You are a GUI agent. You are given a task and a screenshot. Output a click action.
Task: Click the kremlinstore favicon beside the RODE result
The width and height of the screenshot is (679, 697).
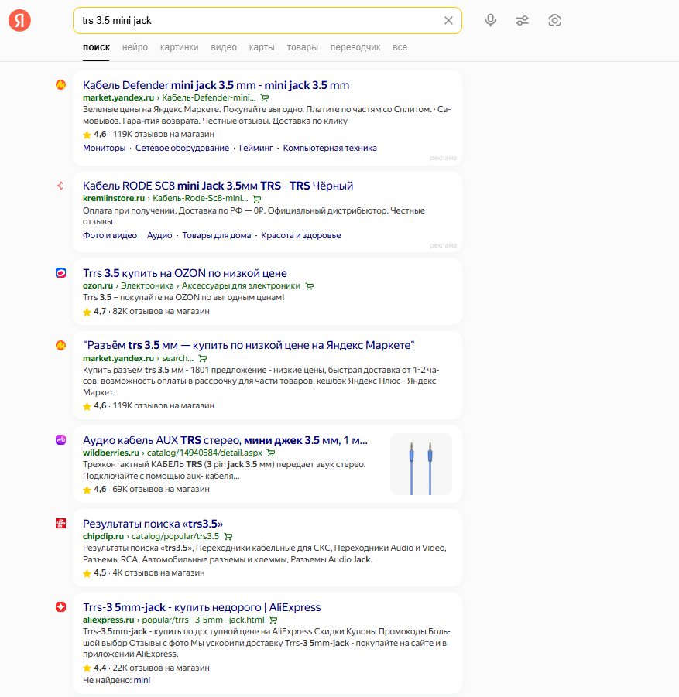pos(61,186)
